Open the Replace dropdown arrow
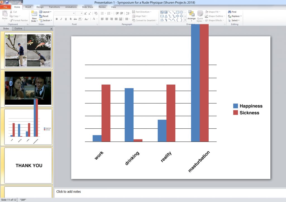 (x=241, y=16)
